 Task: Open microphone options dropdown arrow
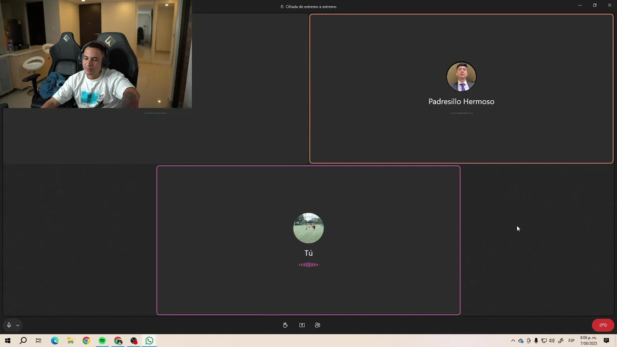click(18, 325)
